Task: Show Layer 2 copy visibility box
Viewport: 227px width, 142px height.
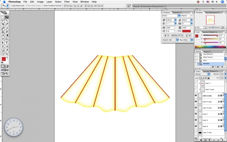Action: 196,133
